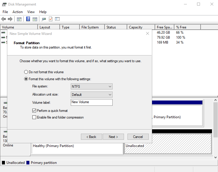218x172 pixels.
Task: Click the 'Next >' wizard button
Action: (x=113, y=137)
